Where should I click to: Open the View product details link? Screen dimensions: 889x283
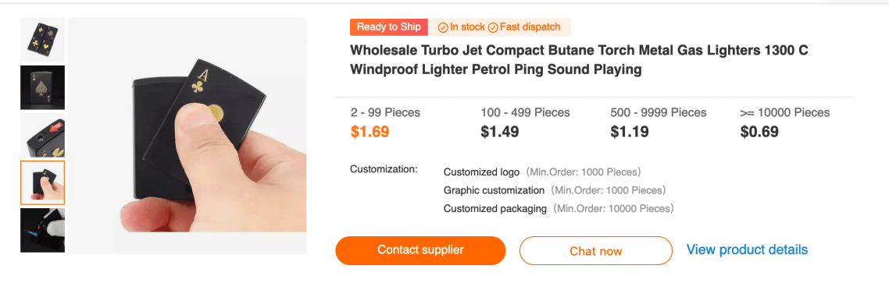(x=747, y=249)
